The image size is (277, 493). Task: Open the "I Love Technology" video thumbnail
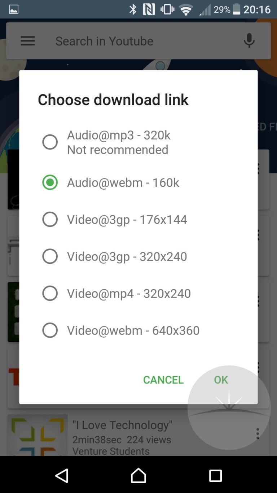coord(38,435)
